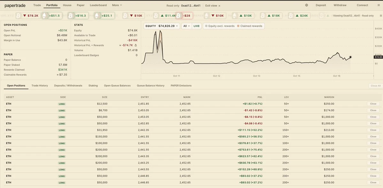
Task: Open the Bitcoin ticker showing $11.4K gain
Action: point(164,16)
